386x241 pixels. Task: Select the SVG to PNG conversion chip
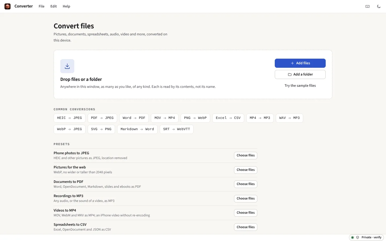[x=101, y=129]
